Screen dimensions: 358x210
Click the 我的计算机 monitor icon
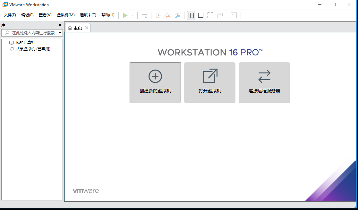click(x=12, y=43)
